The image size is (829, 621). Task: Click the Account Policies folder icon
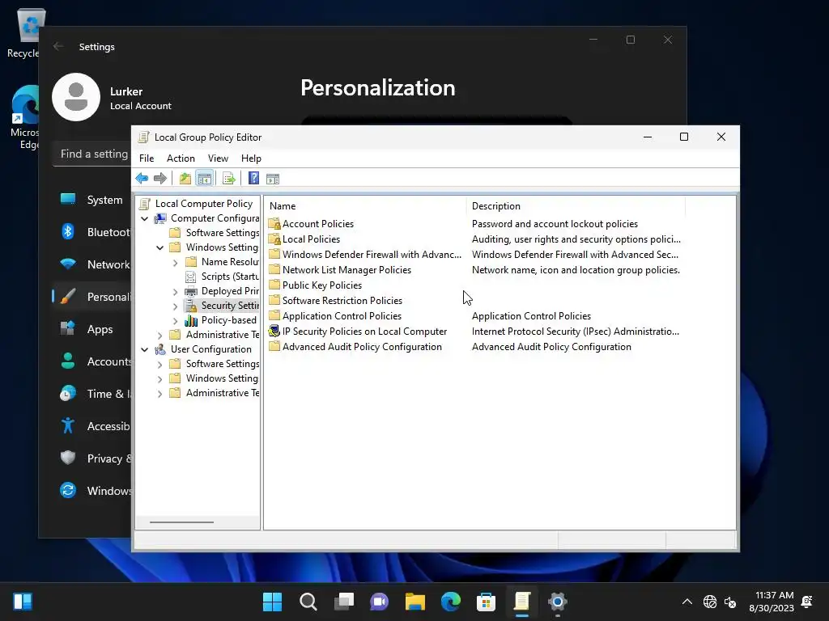pyautogui.click(x=274, y=224)
